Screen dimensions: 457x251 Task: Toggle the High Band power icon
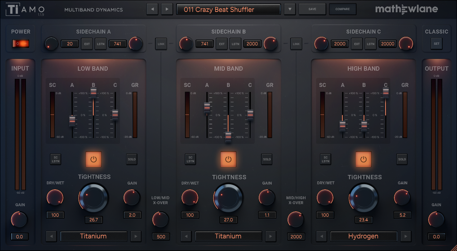click(363, 159)
